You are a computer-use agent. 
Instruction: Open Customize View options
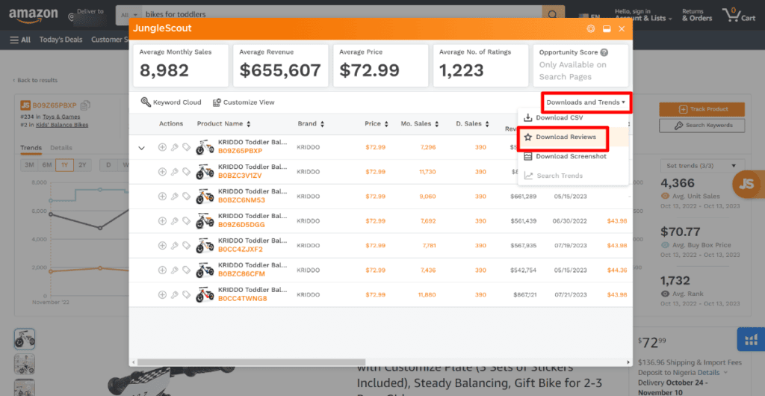click(x=244, y=102)
